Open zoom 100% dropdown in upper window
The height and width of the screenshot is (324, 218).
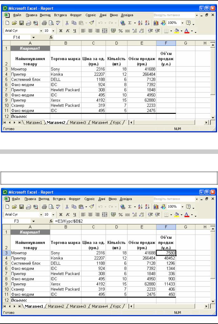tap(182, 23)
